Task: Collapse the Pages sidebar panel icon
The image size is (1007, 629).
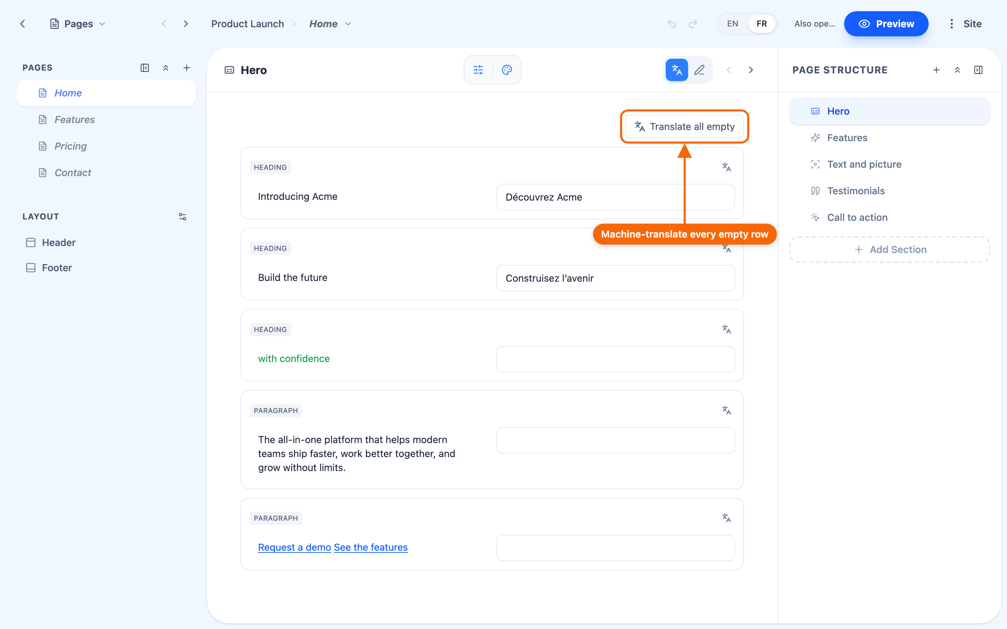Action: [144, 68]
